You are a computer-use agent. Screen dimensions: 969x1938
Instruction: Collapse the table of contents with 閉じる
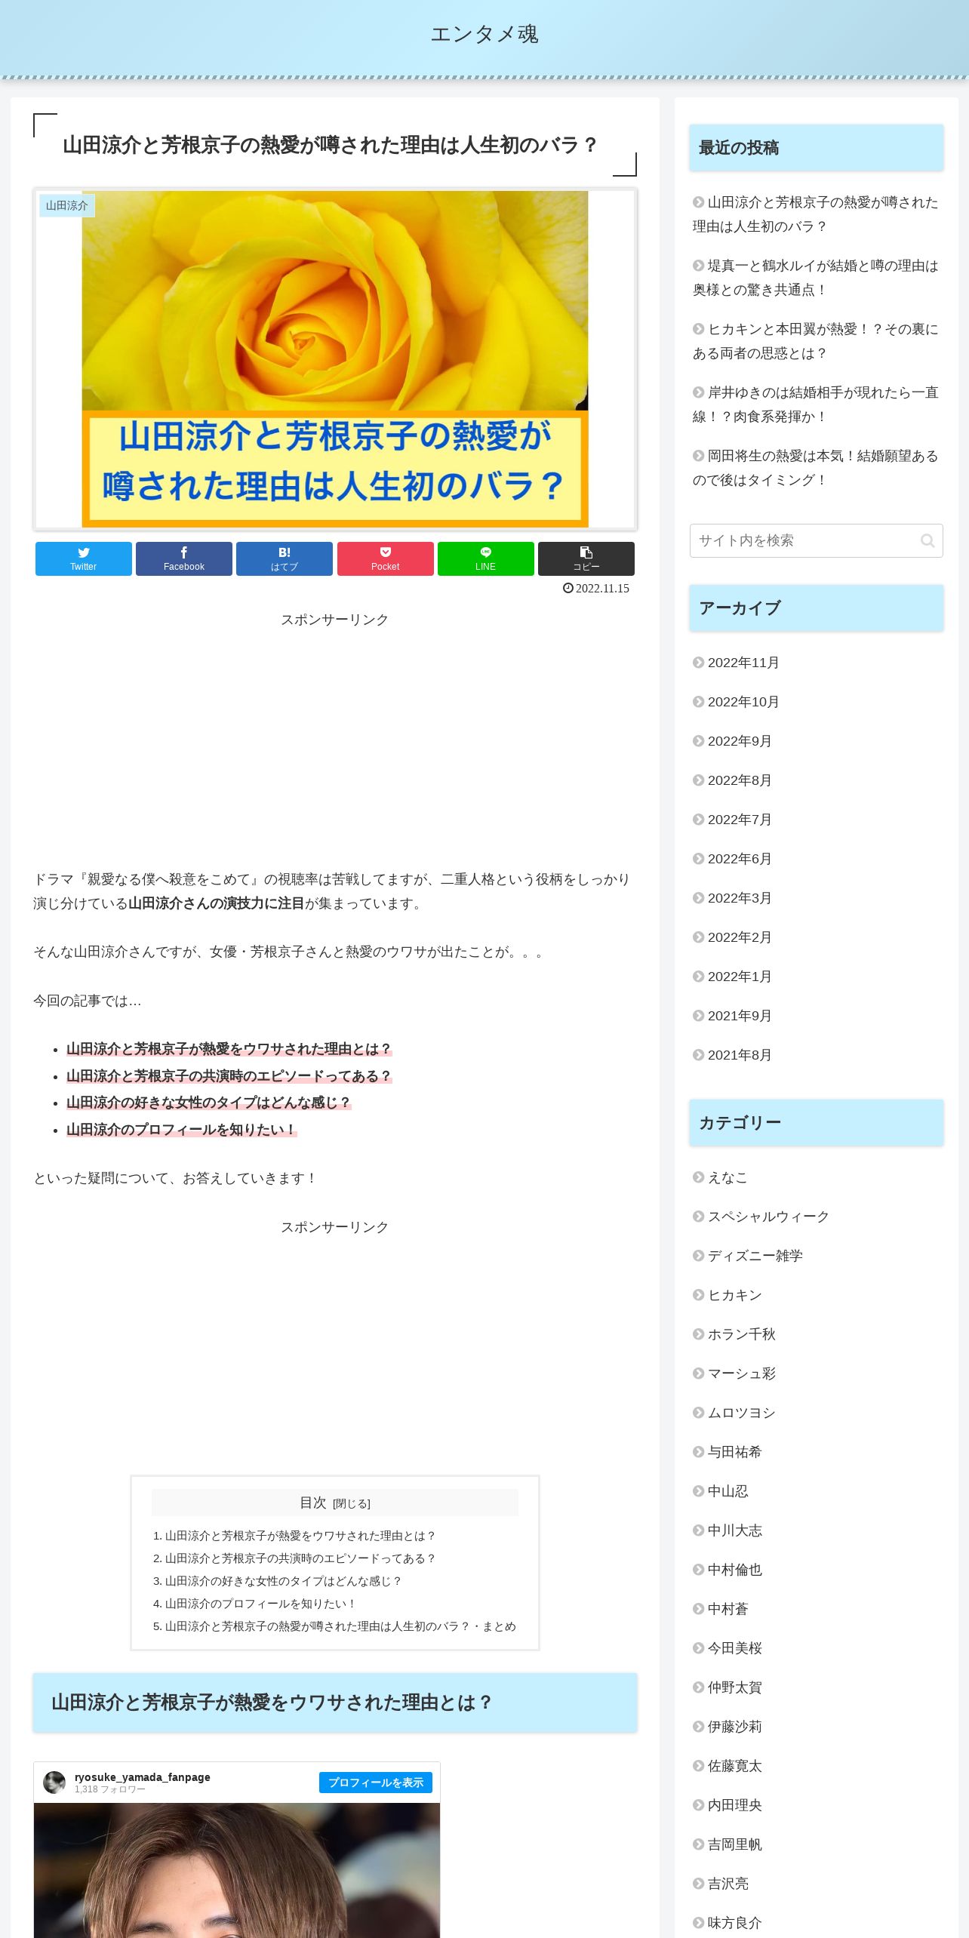(352, 1503)
